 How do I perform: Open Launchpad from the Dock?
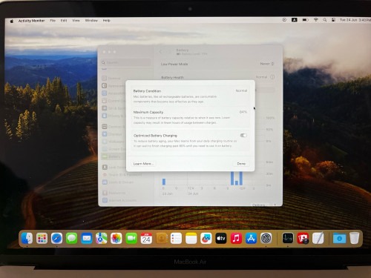tap(42, 238)
